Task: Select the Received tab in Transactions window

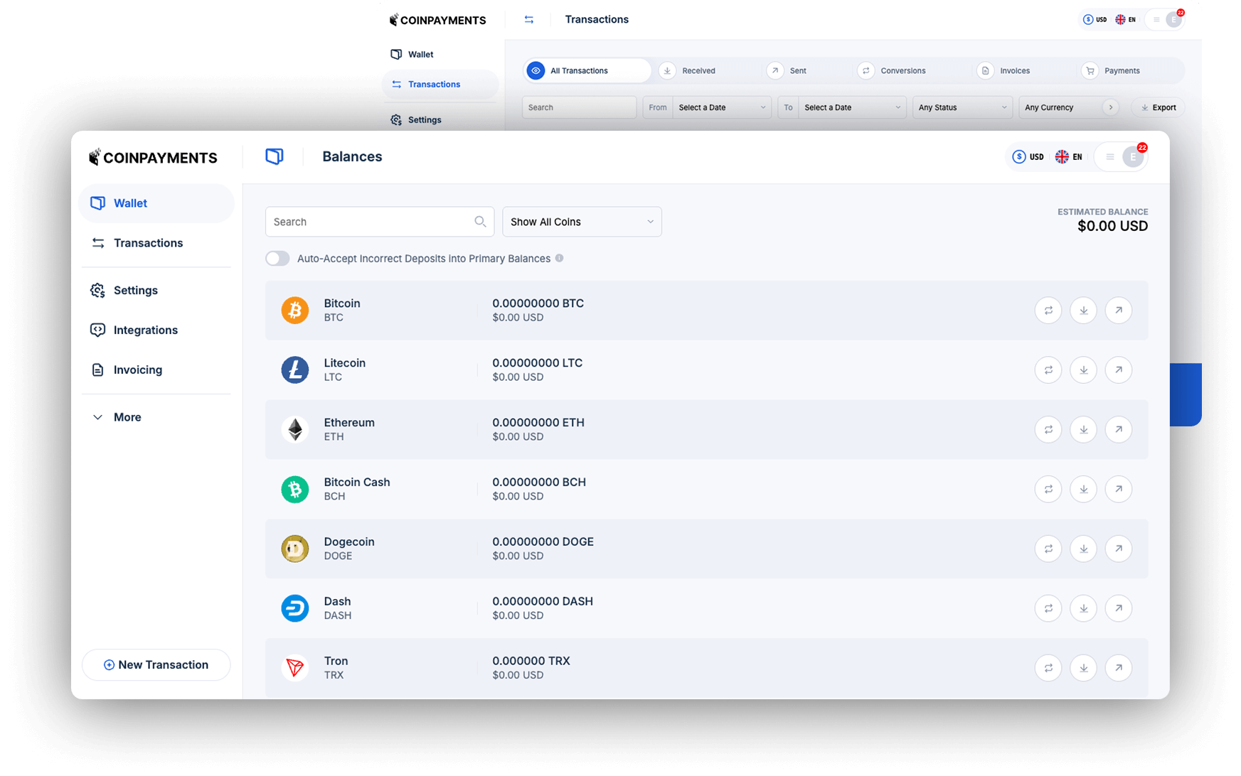Action: pos(688,70)
